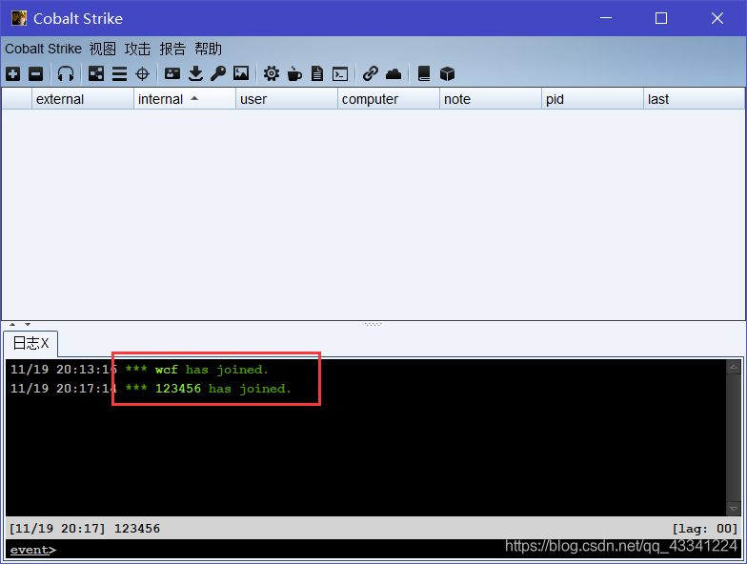Image resolution: width=747 pixels, height=564 pixels.
Task: Open the Cobalt Strike menu
Action: pos(44,49)
